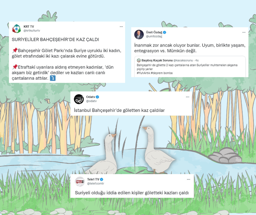Click the down-arrow emoji in KRT tweet
The image size is (256, 215).
(53, 78)
